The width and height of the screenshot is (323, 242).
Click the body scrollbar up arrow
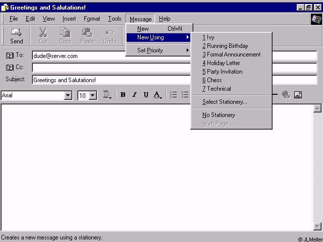pos(317,108)
